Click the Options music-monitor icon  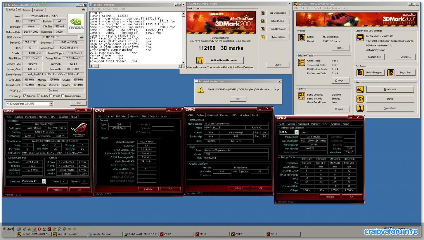pyautogui.click(x=301, y=96)
